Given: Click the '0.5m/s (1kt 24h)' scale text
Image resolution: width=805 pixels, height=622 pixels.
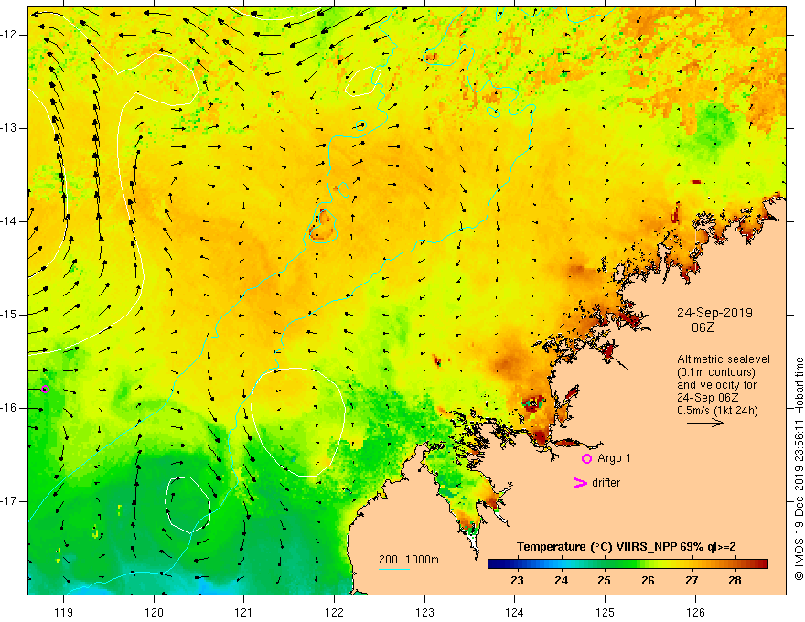Looking at the screenshot, I should click(x=717, y=411).
